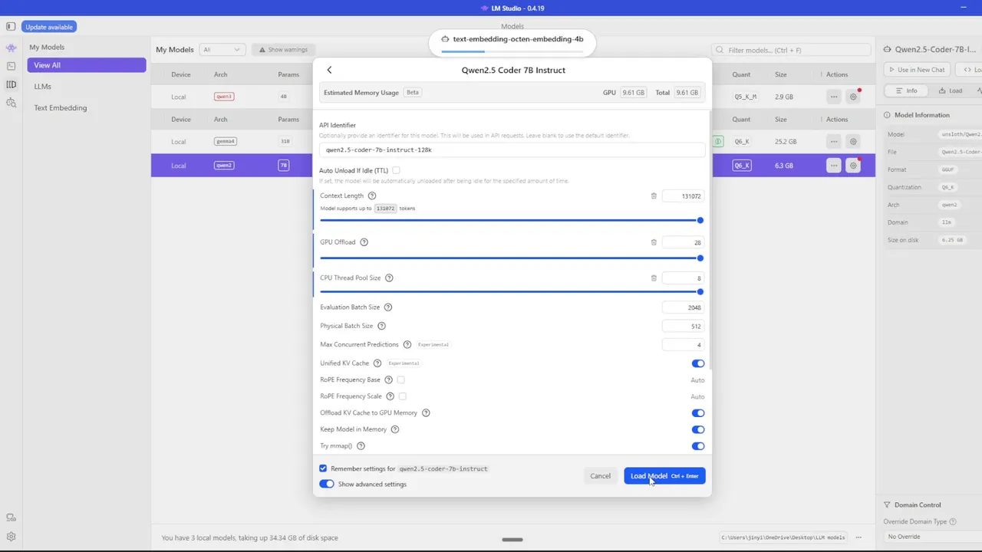
Task: Open settings gear for the 25.2 GB model
Action: (853, 141)
